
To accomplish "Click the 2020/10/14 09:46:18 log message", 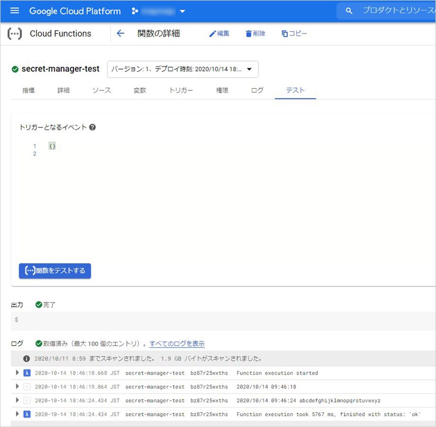I will (266, 386).
